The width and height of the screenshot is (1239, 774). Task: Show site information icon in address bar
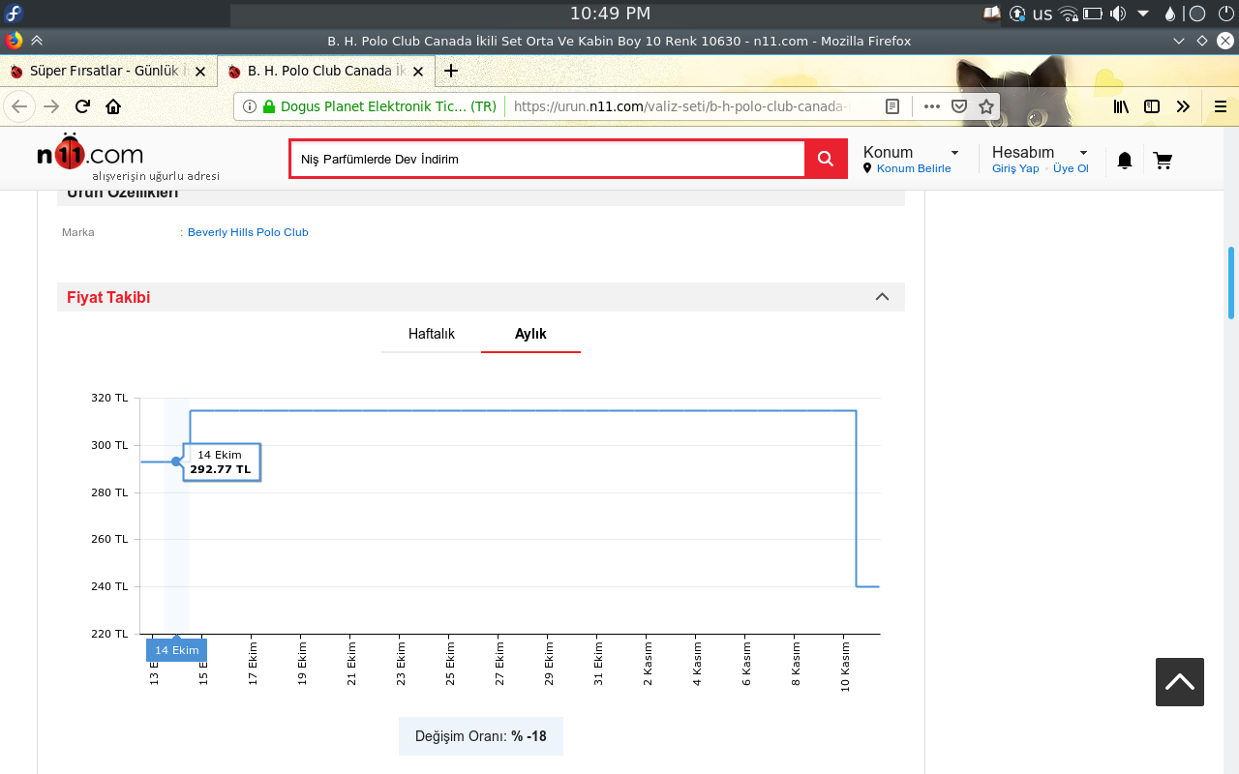pyautogui.click(x=249, y=106)
